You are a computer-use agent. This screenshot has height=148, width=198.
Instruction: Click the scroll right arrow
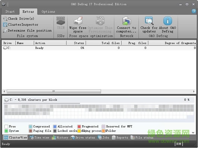click(x=194, y=91)
